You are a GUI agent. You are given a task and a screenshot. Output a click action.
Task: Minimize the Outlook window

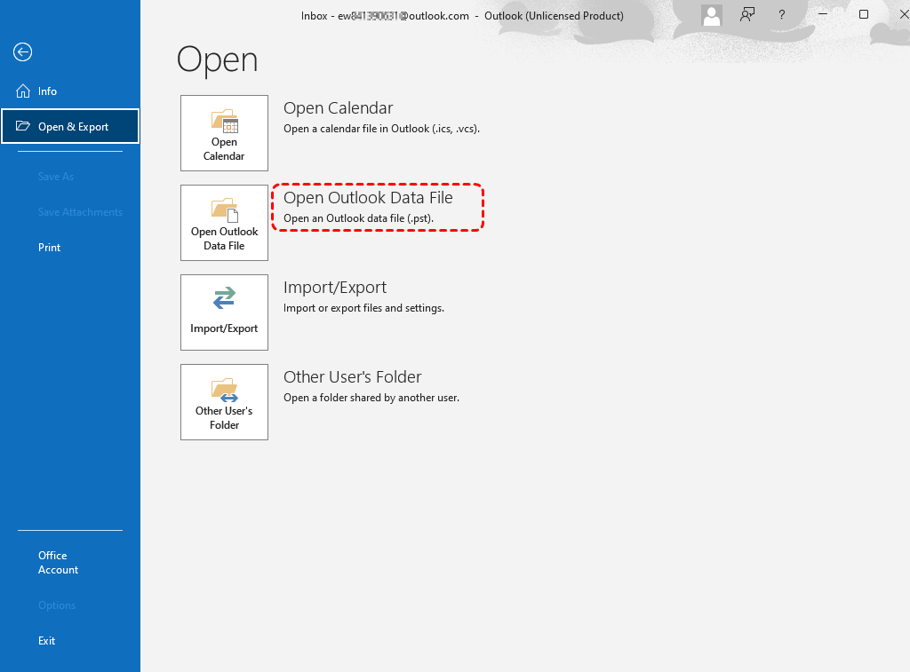(x=822, y=14)
